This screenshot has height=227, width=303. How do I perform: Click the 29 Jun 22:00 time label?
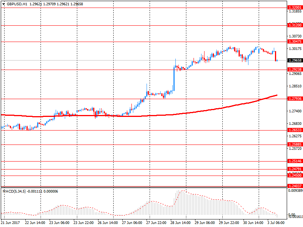[x=229, y=222]
